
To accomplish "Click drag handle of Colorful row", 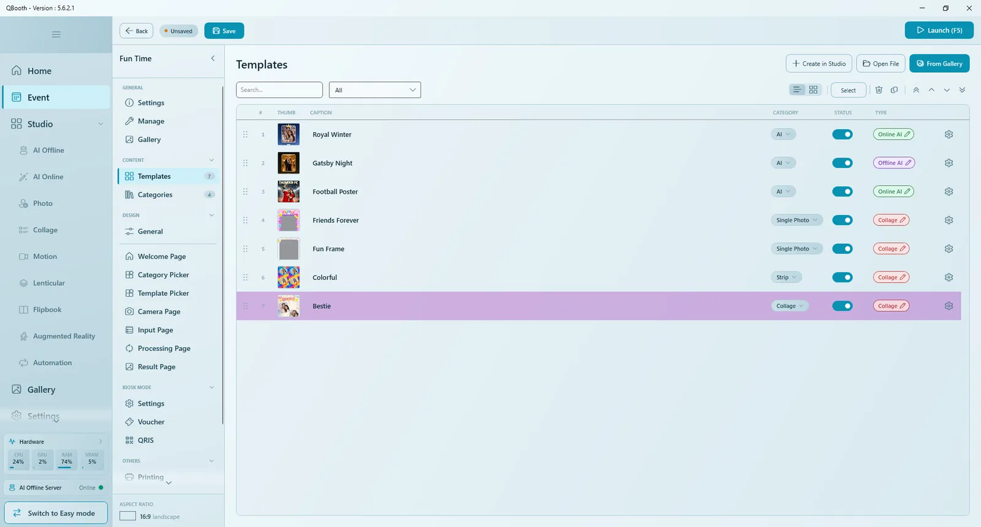I will pos(245,278).
